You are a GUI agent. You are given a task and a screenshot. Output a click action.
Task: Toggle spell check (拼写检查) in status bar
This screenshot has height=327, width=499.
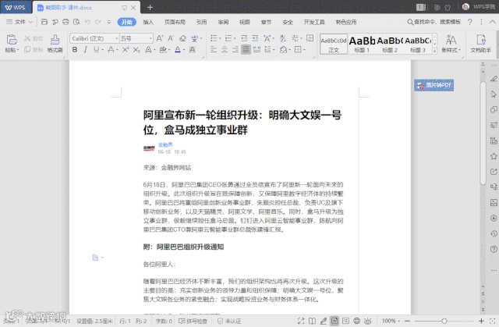coord(193,321)
